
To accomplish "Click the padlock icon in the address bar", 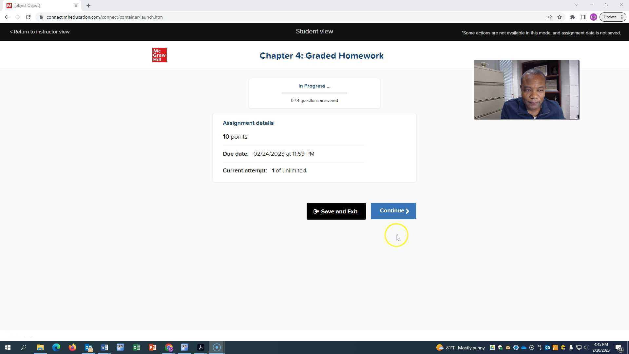I will coord(42,17).
